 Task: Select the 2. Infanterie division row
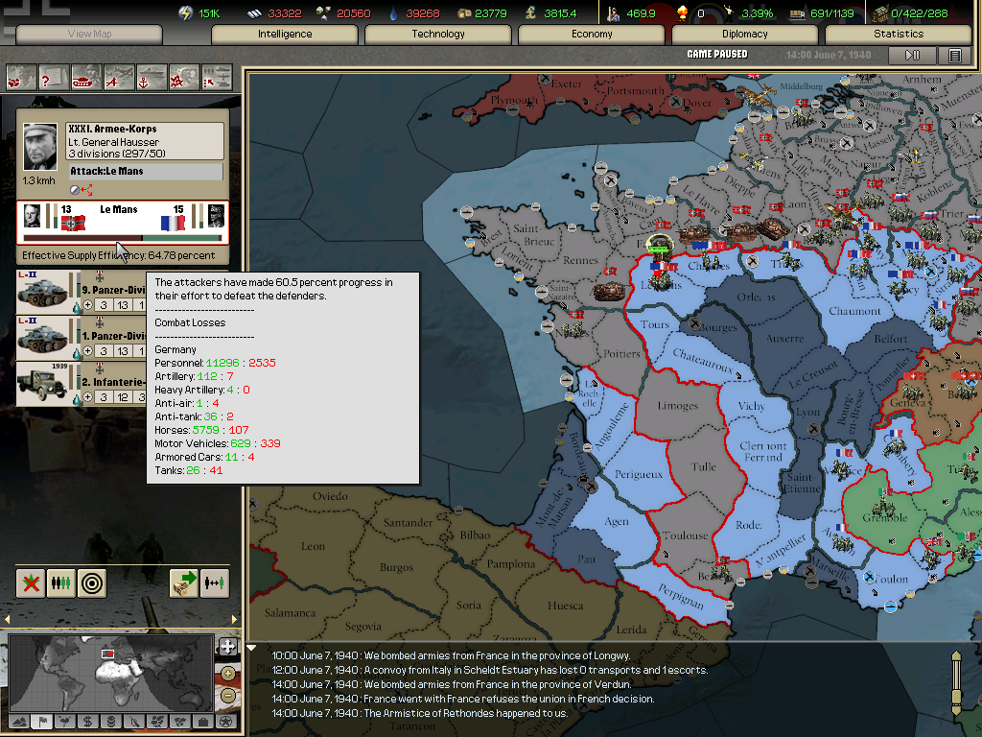pos(82,384)
